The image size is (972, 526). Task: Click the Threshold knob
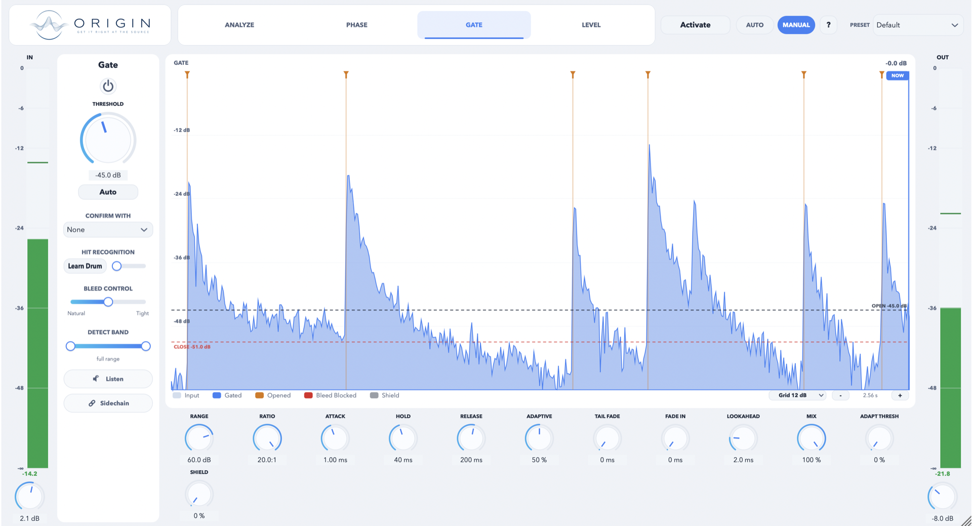tap(108, 139)
